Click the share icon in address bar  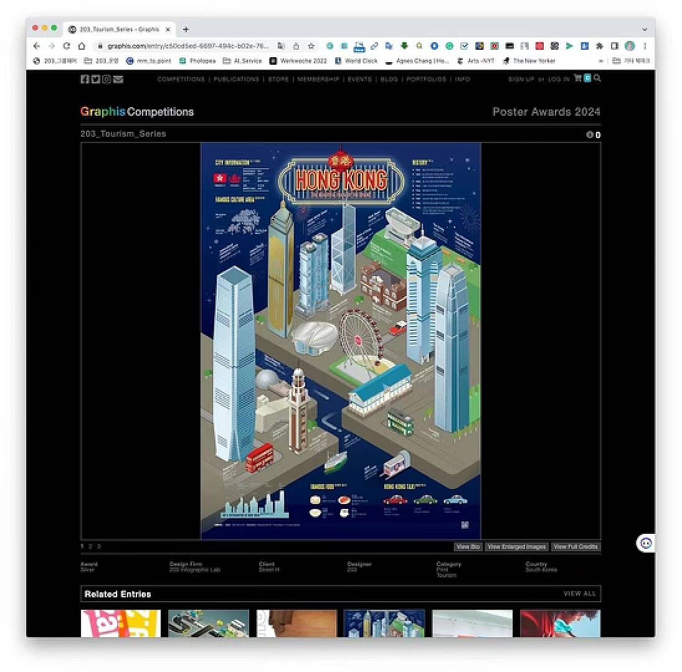[x=296, y=46]
